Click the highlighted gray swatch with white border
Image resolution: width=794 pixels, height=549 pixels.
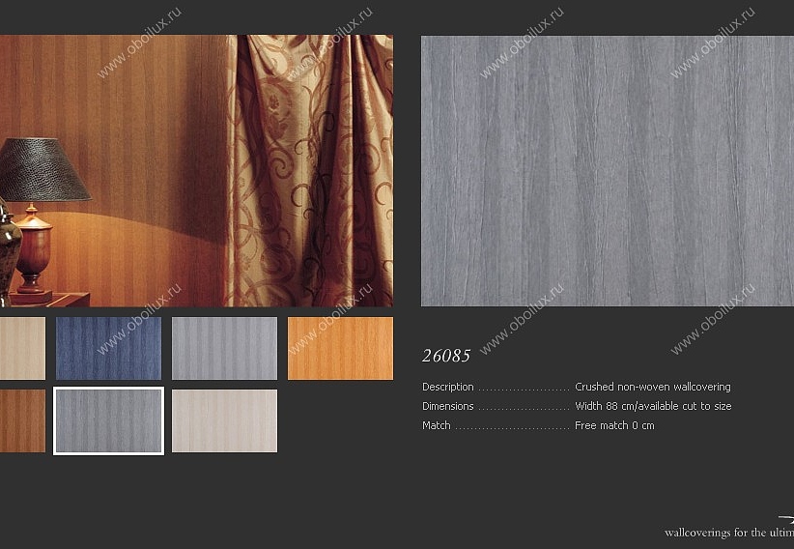click(108, 420)
